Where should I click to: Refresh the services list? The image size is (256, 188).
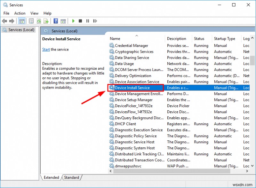point(39,21)
